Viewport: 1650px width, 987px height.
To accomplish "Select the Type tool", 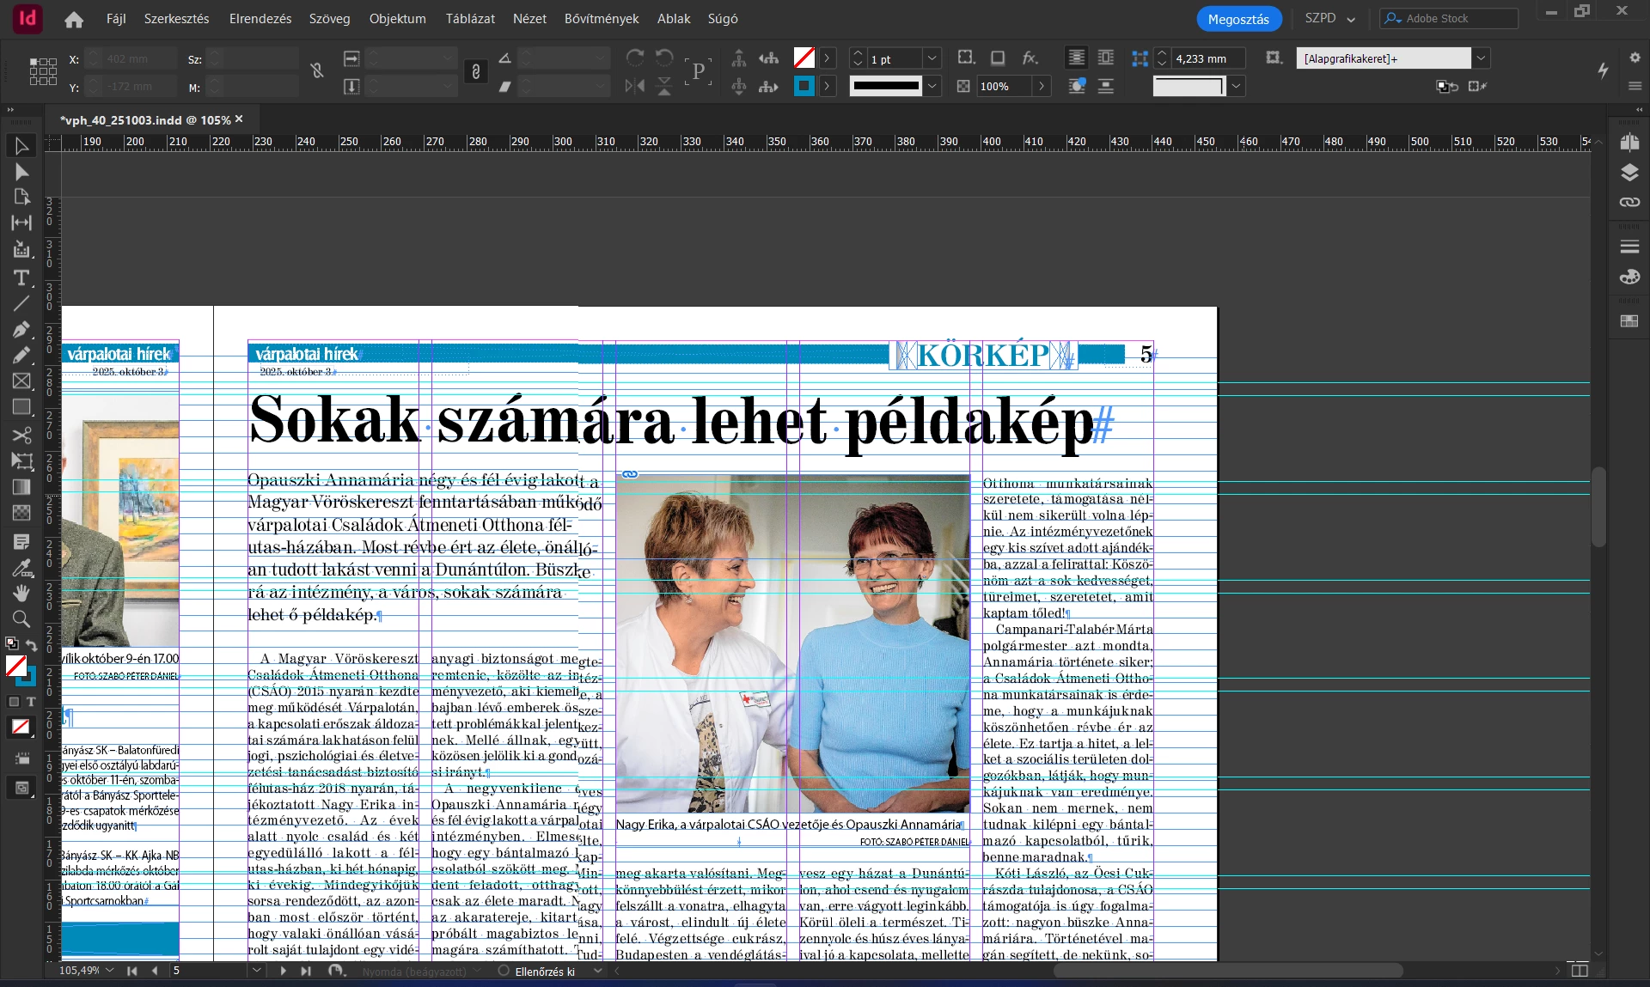I will [x=21, y=278].
